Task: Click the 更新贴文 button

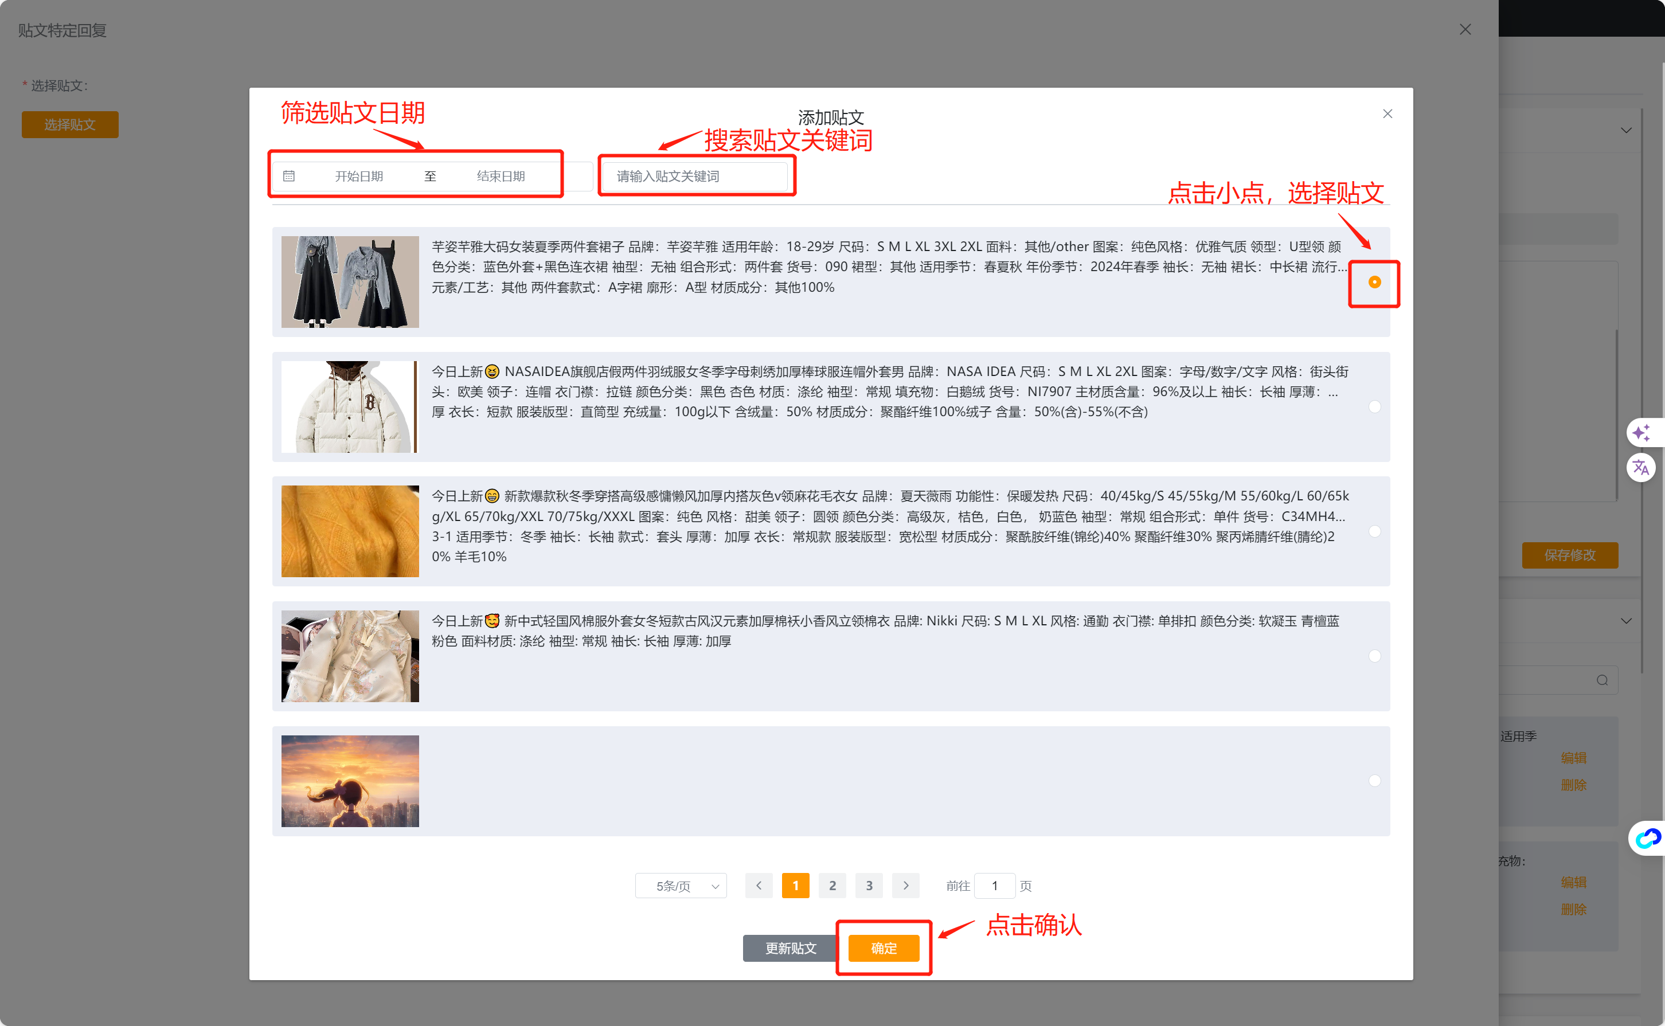Action: tap(790, 948)
